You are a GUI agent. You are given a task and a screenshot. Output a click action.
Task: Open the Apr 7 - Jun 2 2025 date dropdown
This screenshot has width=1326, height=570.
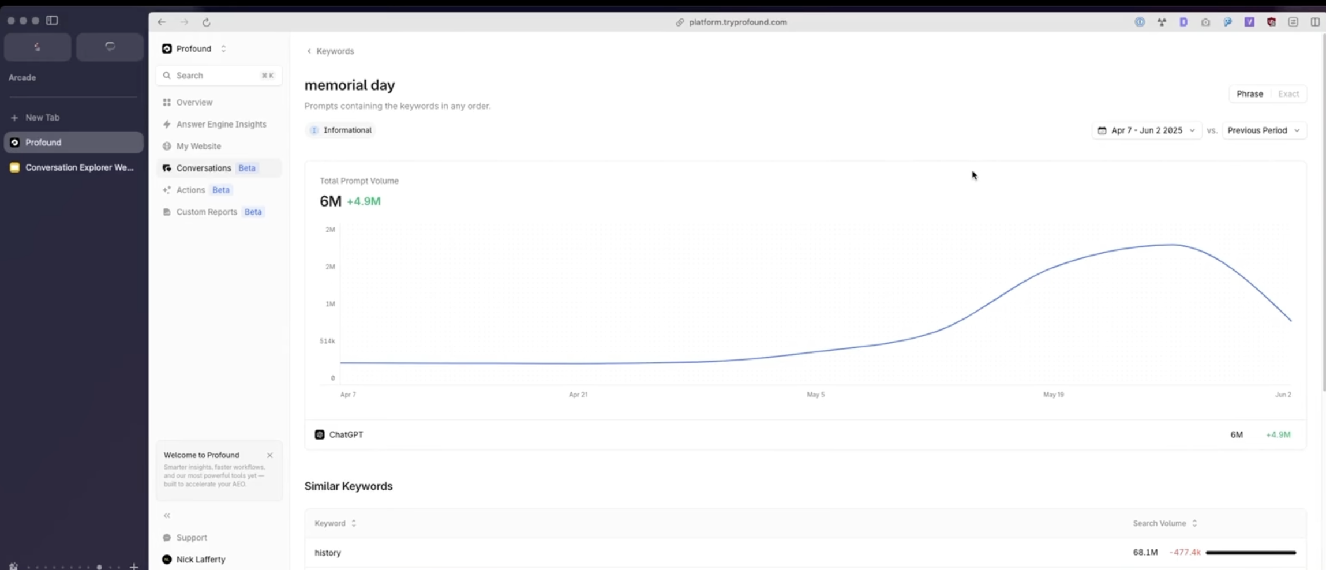click(x=1148, y=130)
